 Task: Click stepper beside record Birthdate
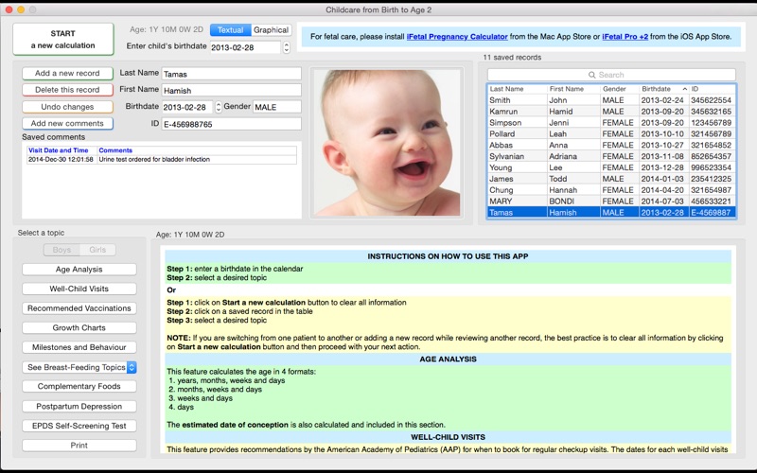[219, 107]
